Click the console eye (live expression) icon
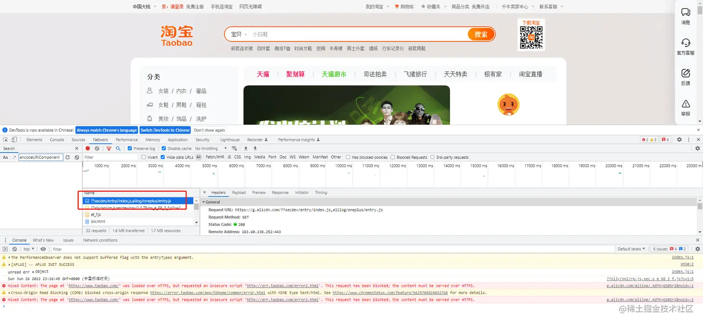Viewport: 703px width, 323px height. [x=43, y=249]
